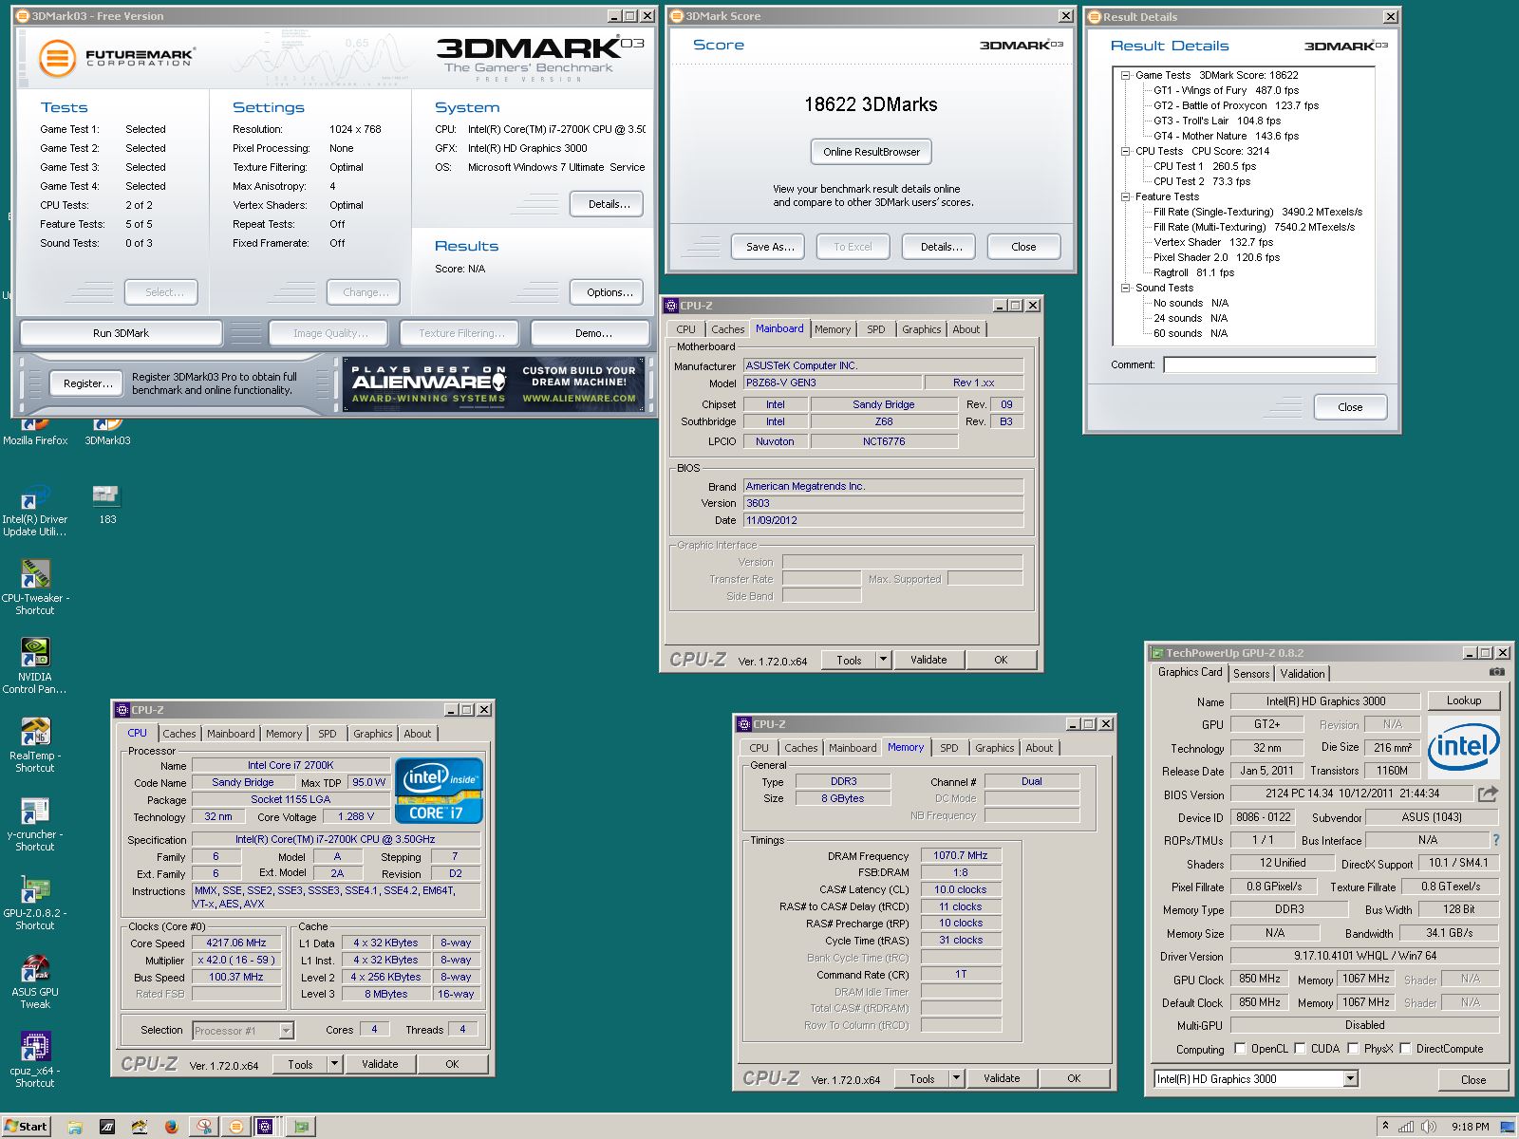Click the network signal tray icon
The height and width of the screenshot is (1139, 1519).
coord(1408,1127)
